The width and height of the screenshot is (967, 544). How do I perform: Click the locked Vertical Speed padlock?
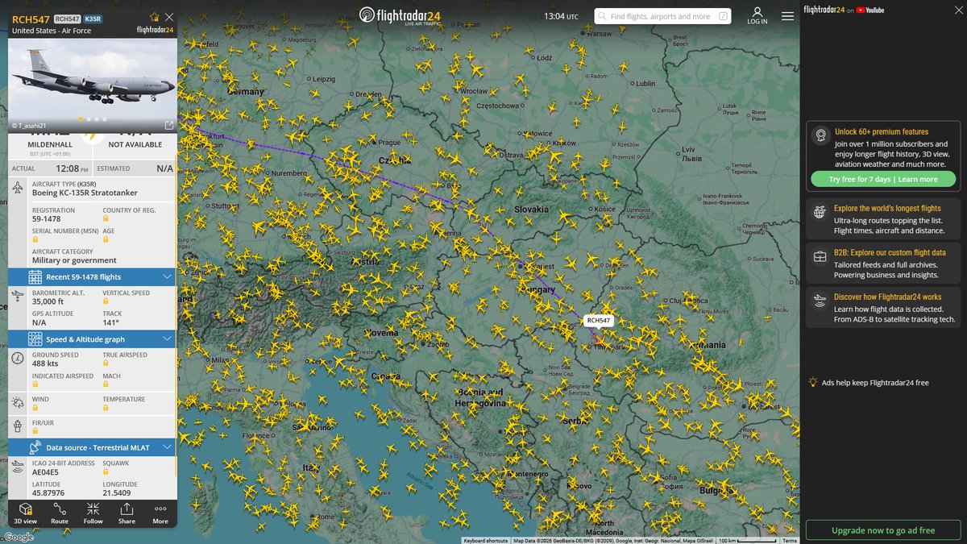point(106,301)
